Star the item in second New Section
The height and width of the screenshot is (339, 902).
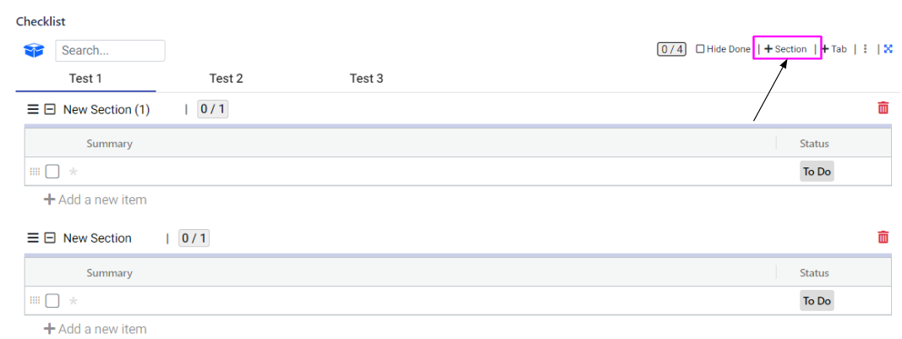click(74, 301)
